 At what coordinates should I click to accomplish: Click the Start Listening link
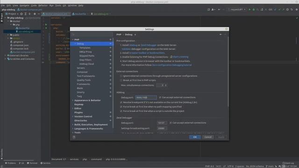pyautogui.click(x=181, y=57)
